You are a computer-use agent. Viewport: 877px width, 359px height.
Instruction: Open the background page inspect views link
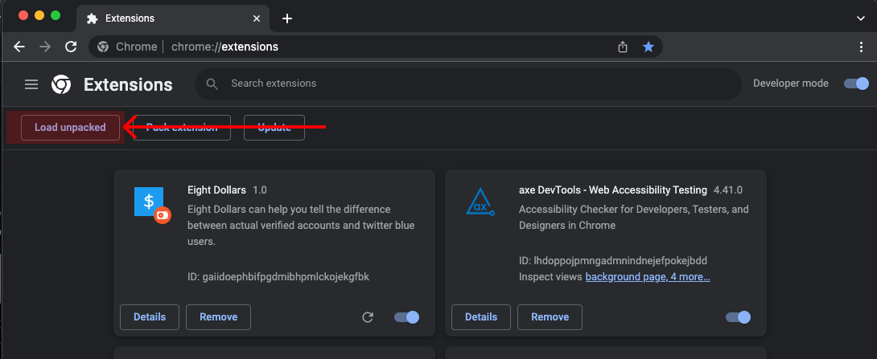click(648, 277)
